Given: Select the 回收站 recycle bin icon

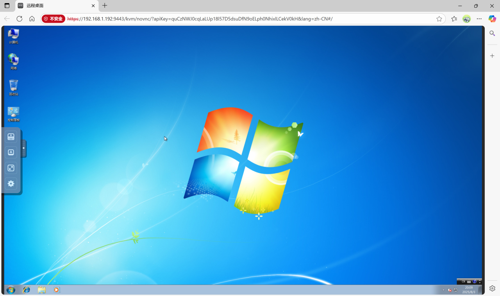Looking at the screenshot, I should (14, 88).
